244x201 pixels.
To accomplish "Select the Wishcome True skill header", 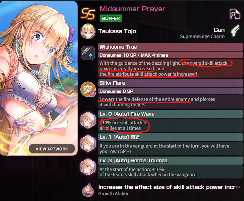I will (x=171, y=47).
